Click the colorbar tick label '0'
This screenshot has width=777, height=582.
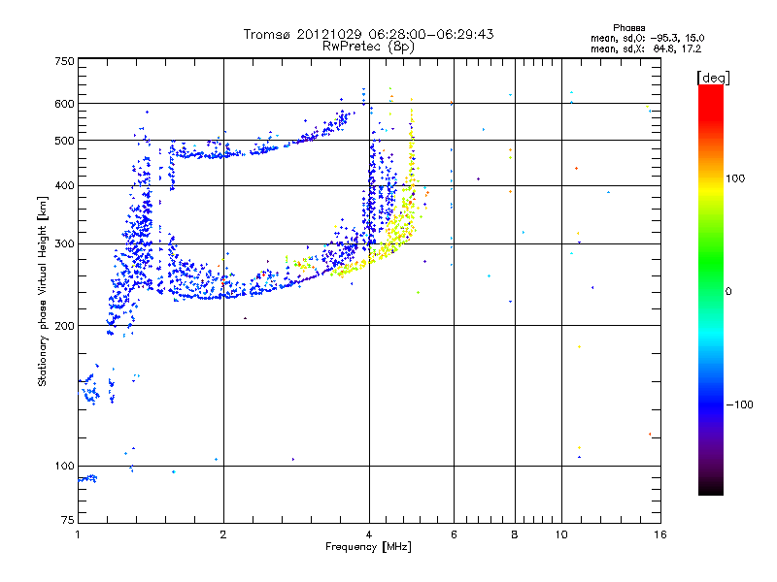(728, 292)
